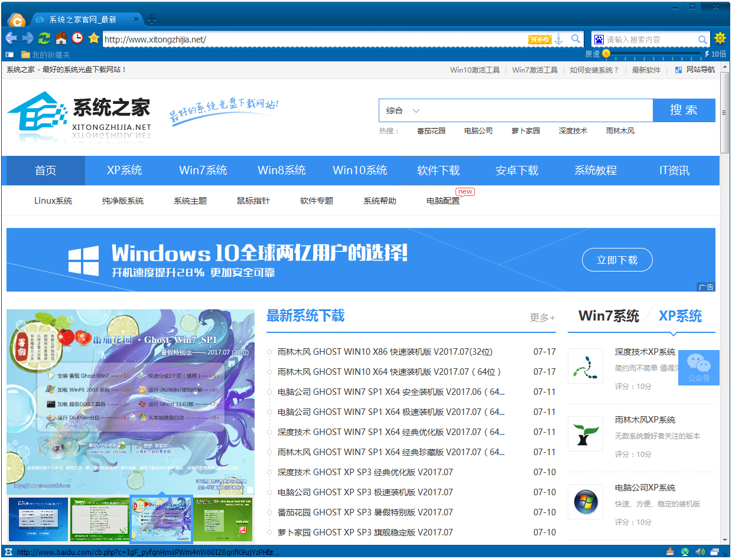Refresh the page with the green reload icon
This screenshot has width=732, height=559.
click(x=44, y=38)
